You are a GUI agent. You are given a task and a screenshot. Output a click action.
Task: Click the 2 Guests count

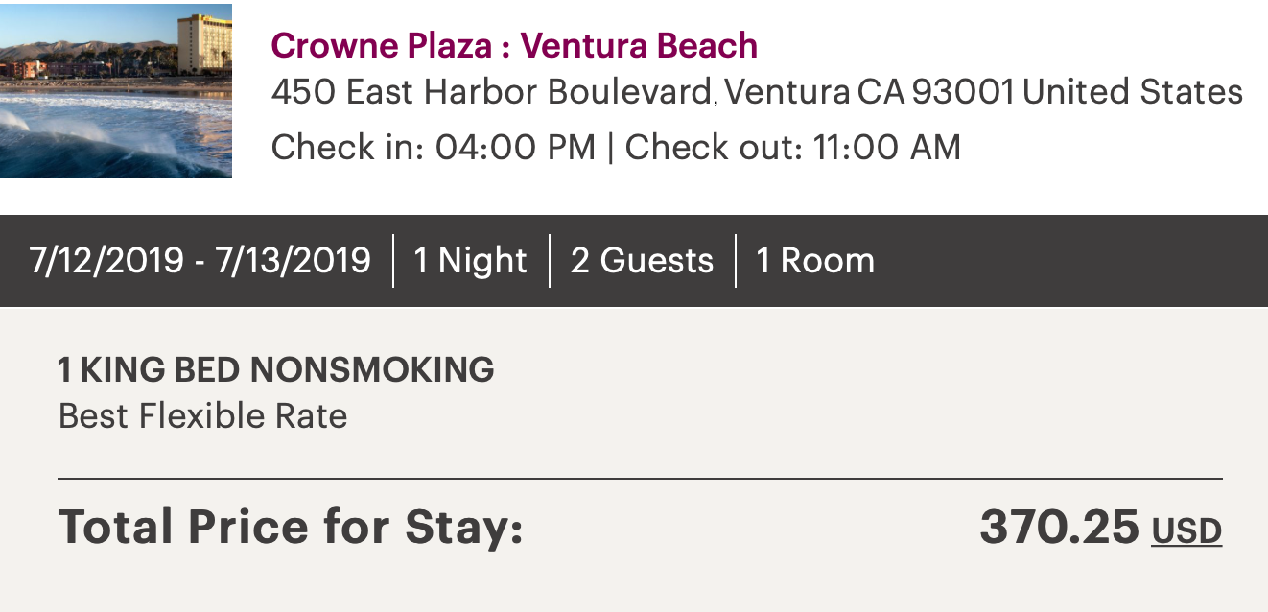[x=642, y=261]
